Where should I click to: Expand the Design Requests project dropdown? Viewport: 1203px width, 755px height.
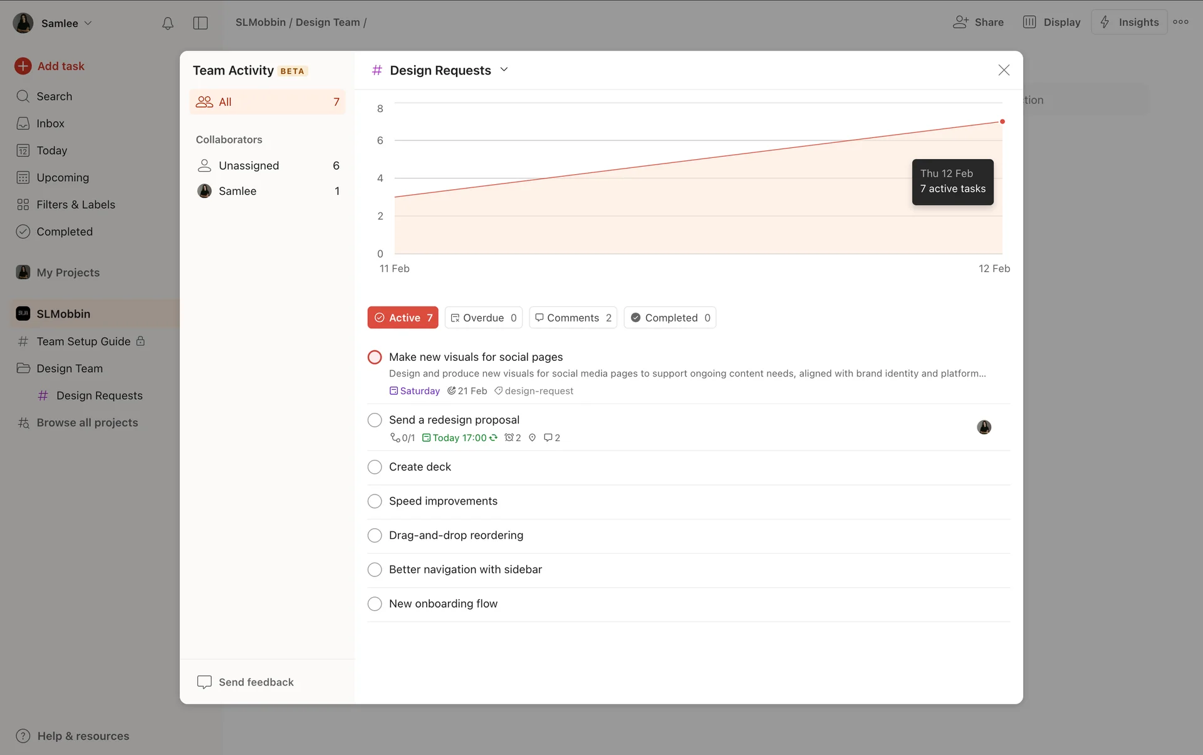(x=504, y=70)
